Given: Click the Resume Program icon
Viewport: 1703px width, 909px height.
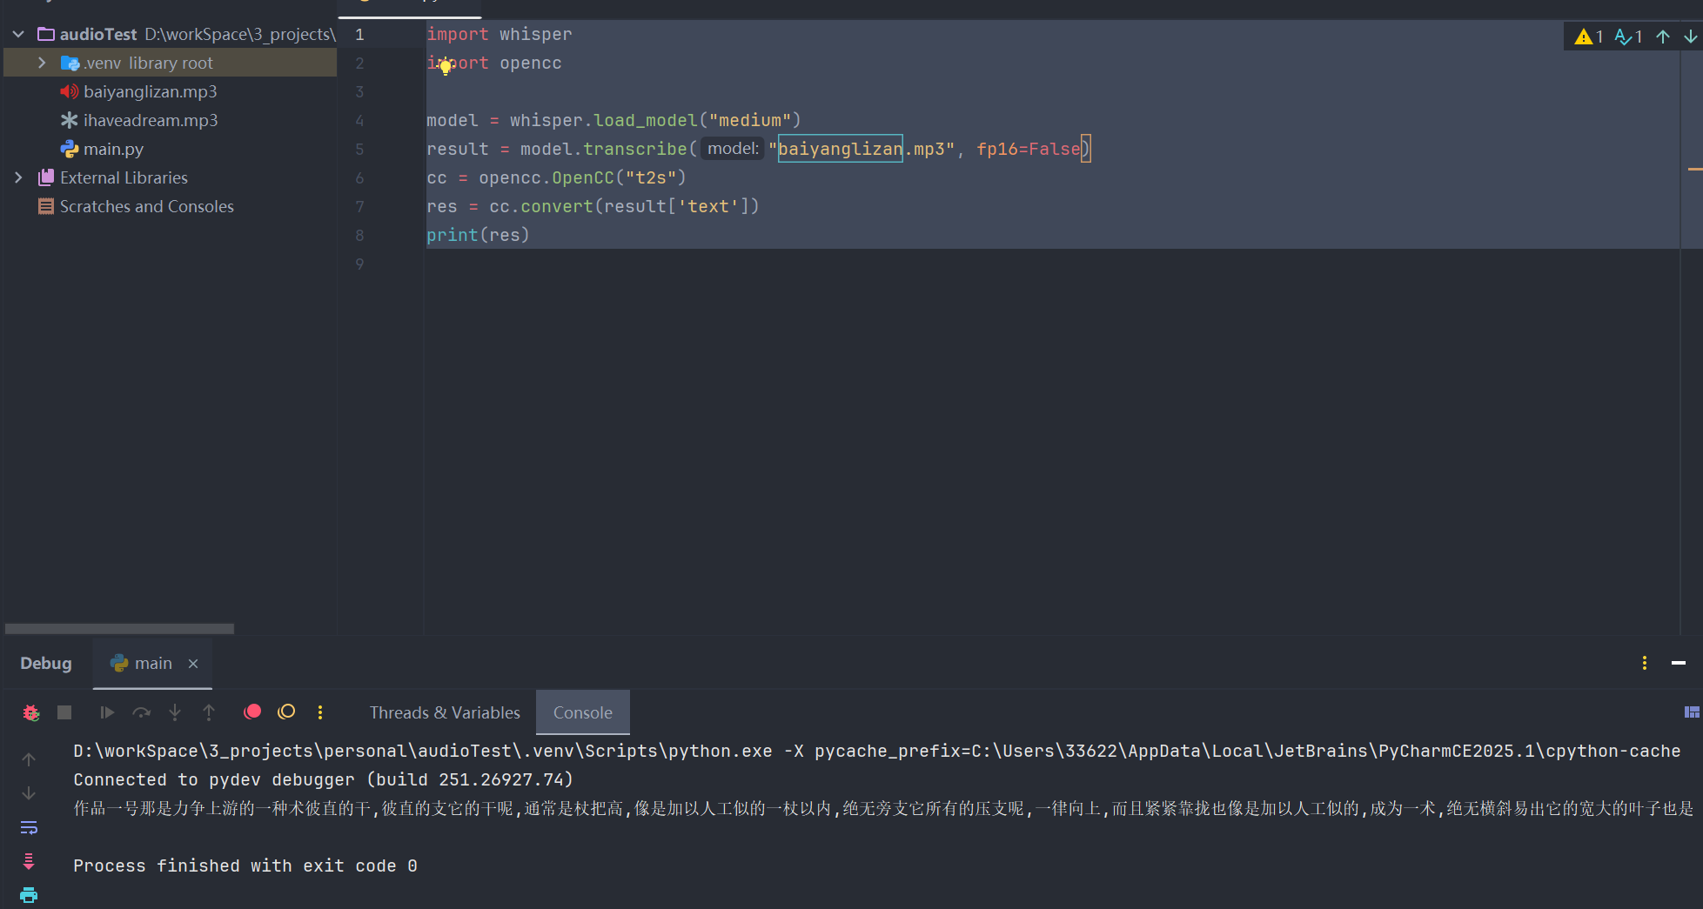Looking at the screenshot, I should (x=107, y=712).
